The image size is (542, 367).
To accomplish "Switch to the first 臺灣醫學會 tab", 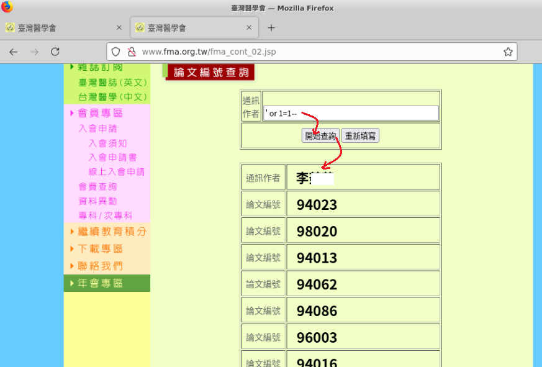I will 65,27.
